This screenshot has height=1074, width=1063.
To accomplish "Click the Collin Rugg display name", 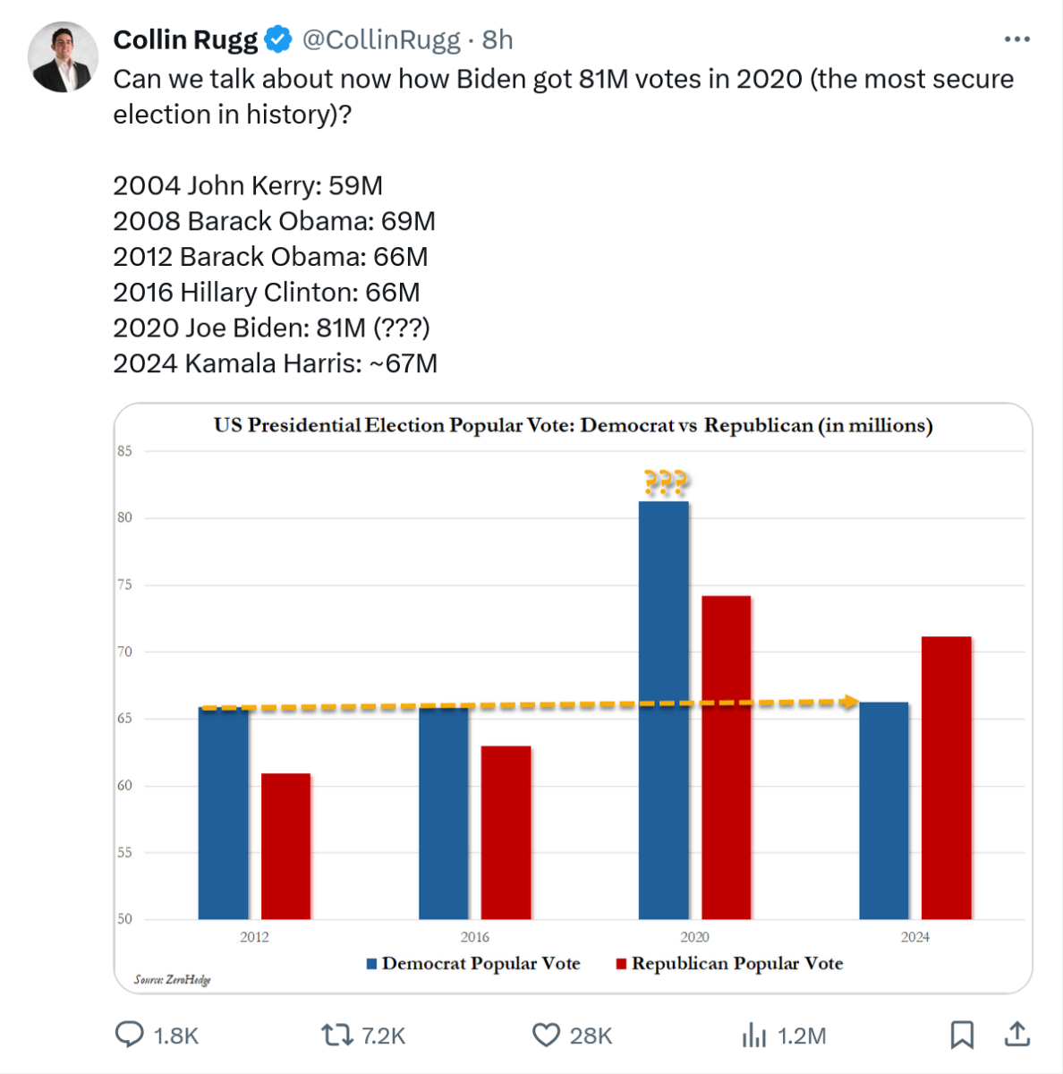I will tap(185, 39).
